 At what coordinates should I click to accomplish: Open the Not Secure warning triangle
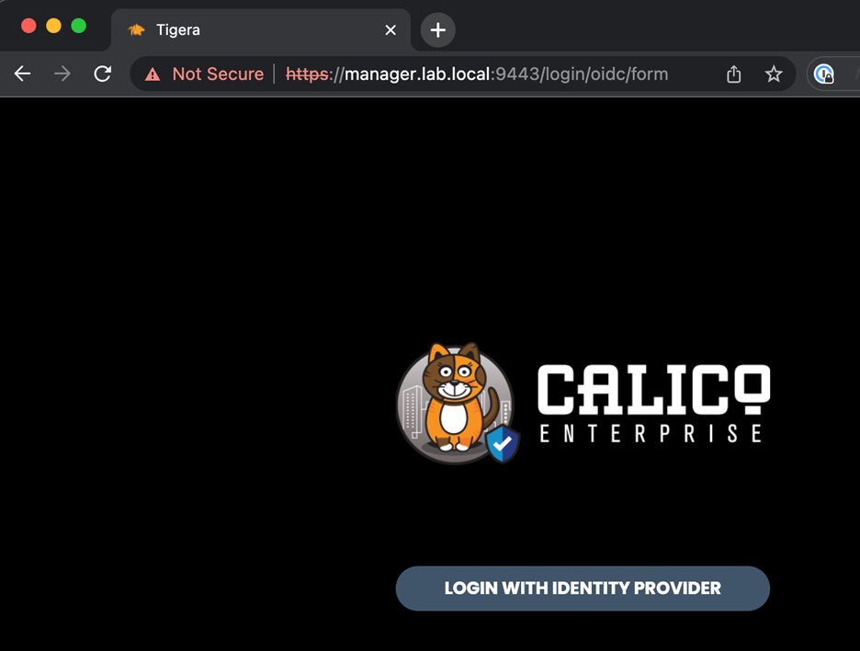click(153, 74)
